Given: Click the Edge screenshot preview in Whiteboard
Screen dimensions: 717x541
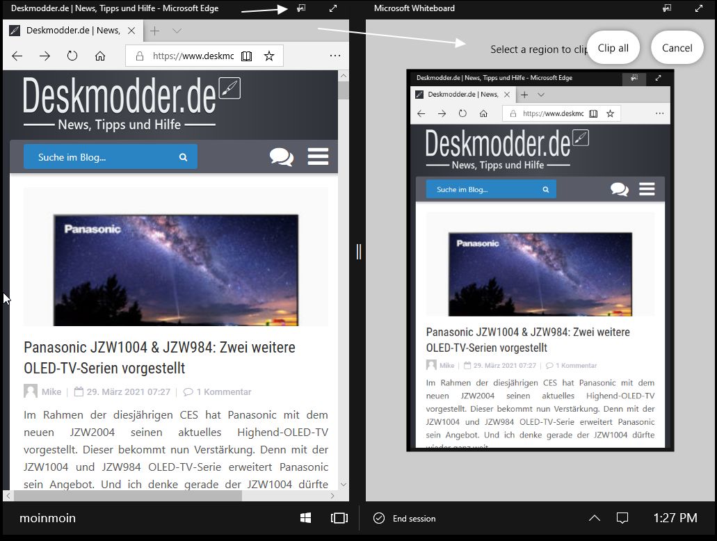Looking at the screenshot, I should tap(540, 260).
